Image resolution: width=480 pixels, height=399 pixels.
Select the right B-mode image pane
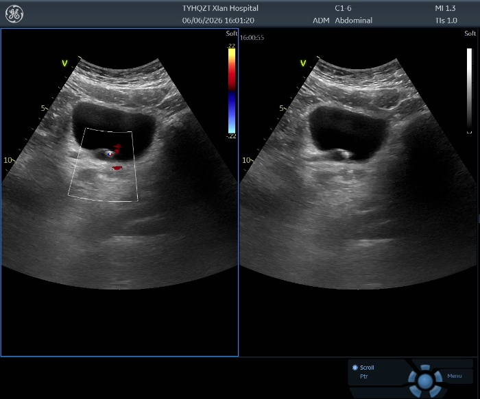point(359,192)
